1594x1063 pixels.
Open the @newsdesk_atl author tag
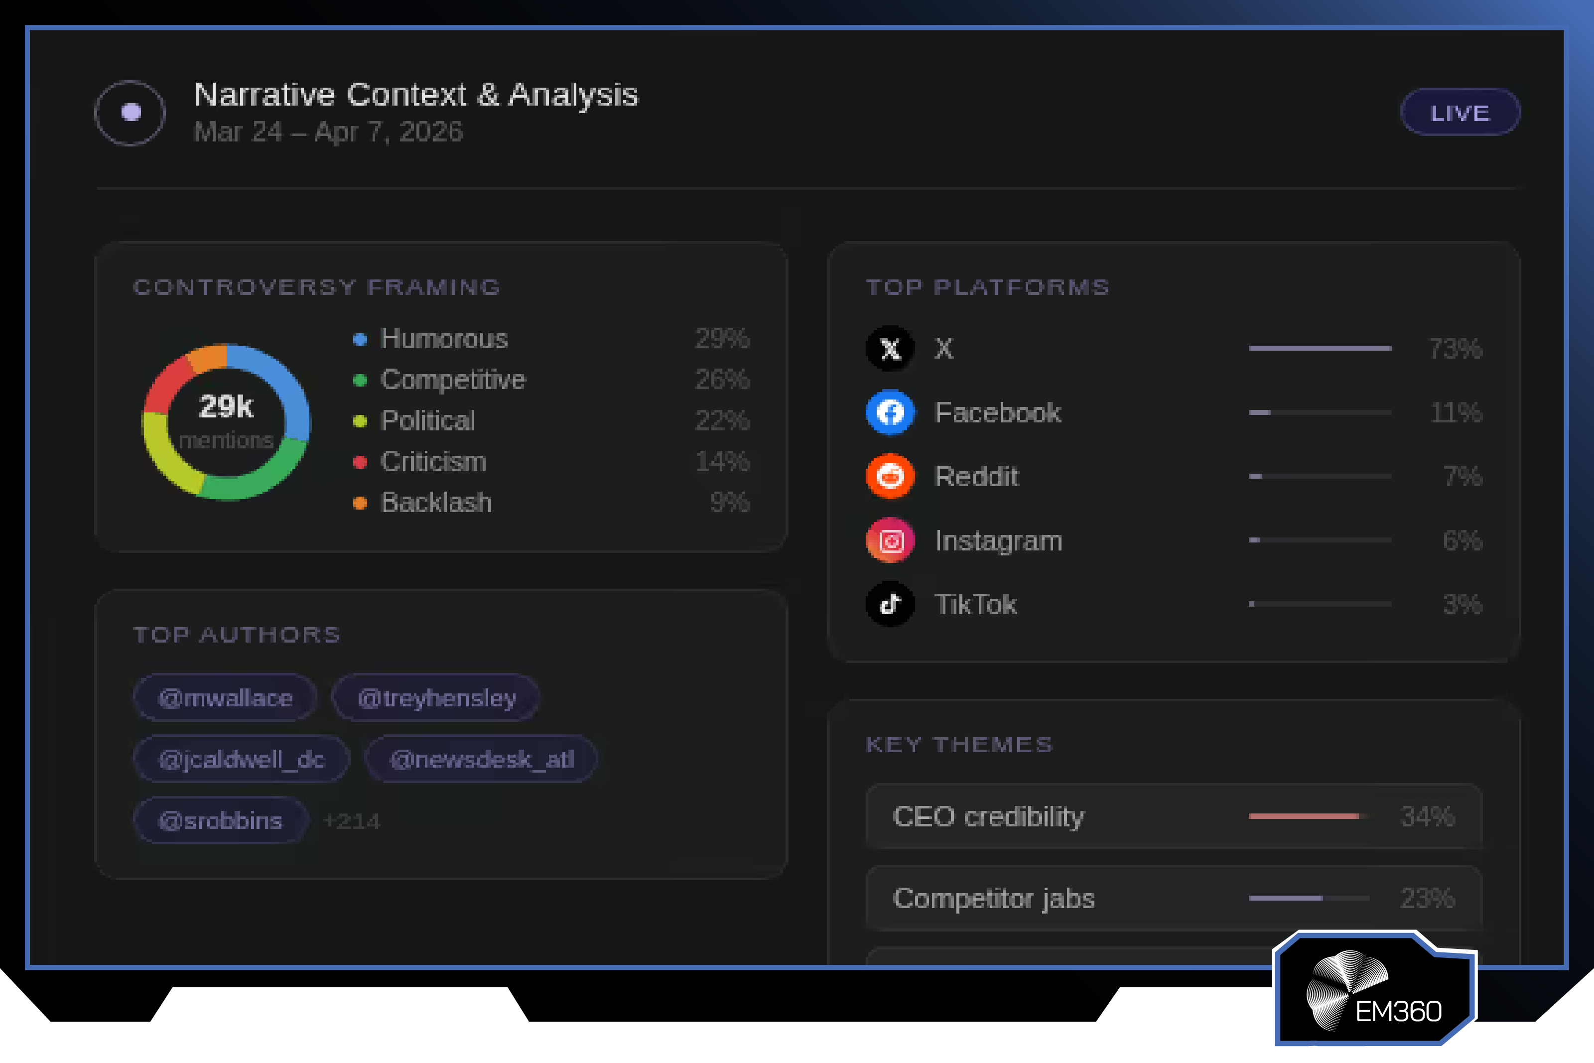point(481,759)
